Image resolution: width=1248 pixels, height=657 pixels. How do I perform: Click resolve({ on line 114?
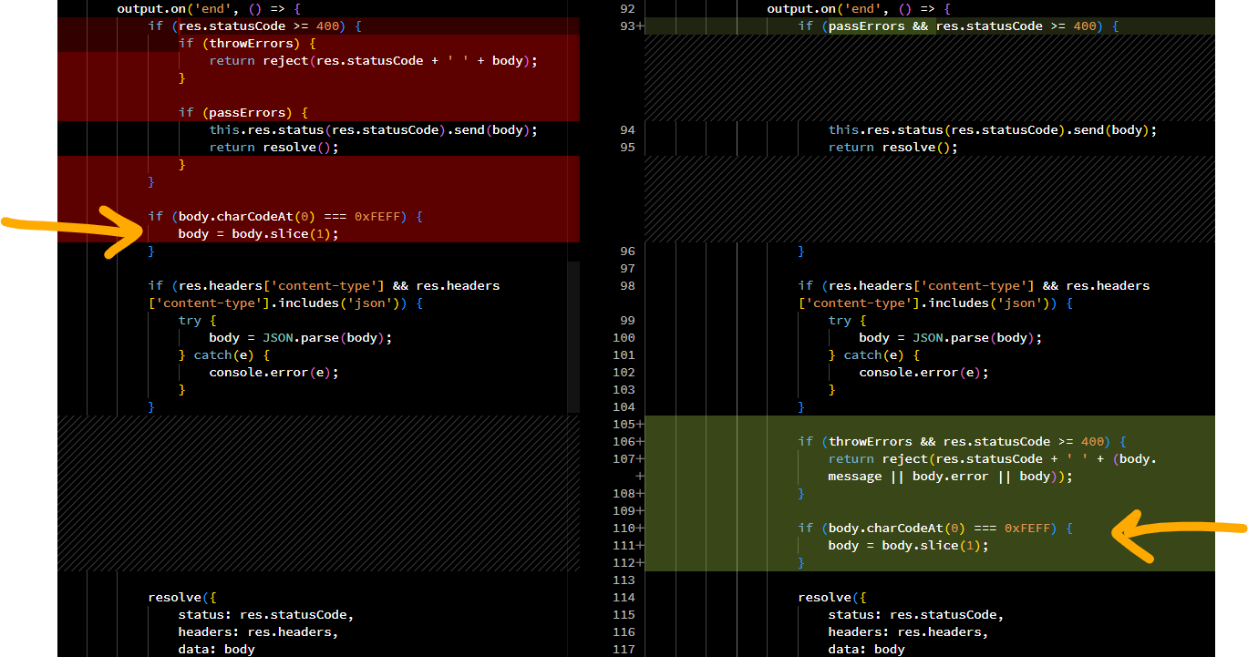(x=827, y=598)
